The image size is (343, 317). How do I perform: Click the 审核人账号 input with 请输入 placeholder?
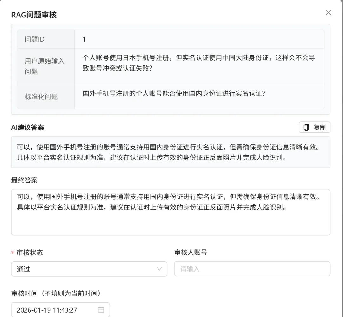[252, 269]
